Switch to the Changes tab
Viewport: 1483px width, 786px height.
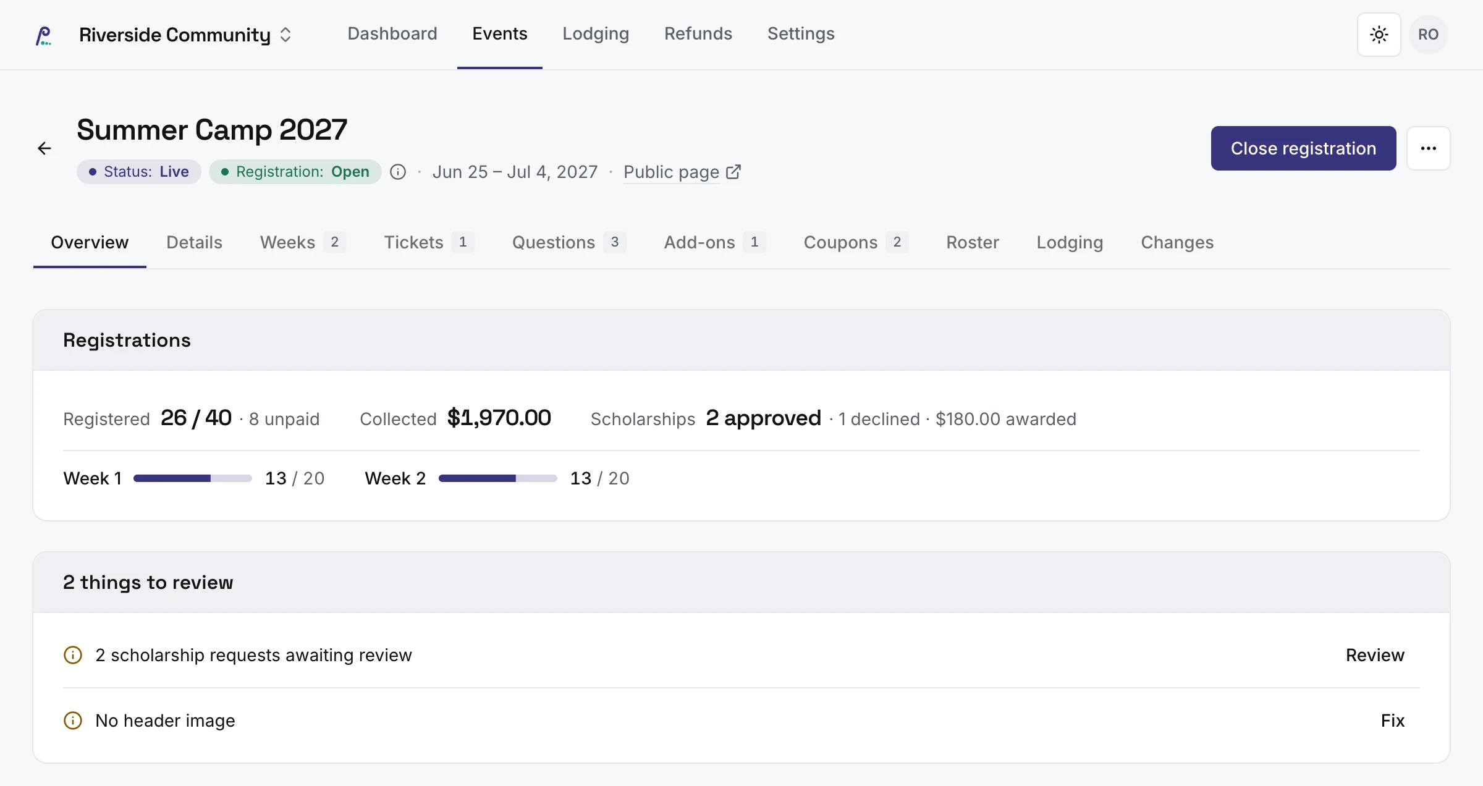click(x=1177, y=242)
